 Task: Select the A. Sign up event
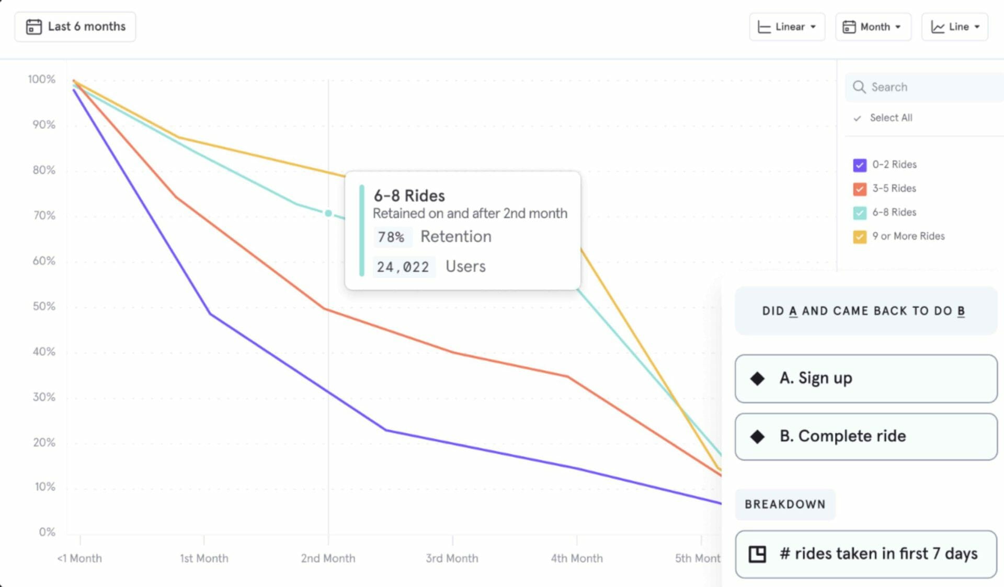pyautogui.click(x=866, y=378)
